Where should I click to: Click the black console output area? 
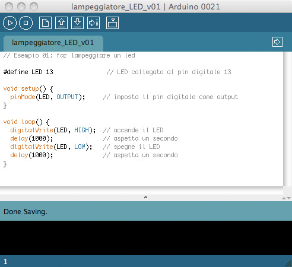point(146,238)
